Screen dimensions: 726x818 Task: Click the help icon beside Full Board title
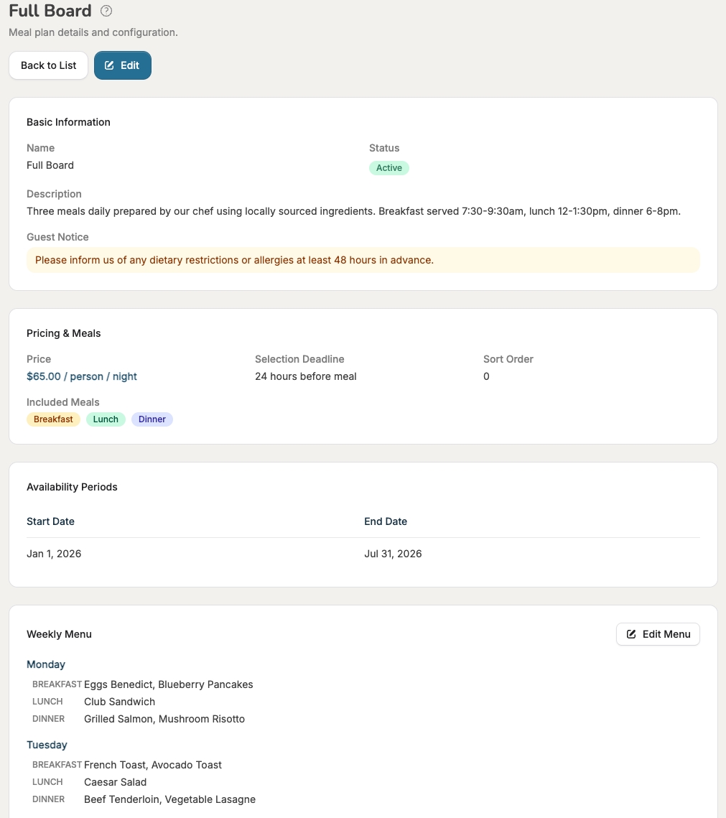point(106,11)
